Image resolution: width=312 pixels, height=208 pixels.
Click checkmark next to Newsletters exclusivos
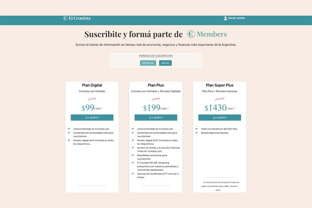point(133,155)
